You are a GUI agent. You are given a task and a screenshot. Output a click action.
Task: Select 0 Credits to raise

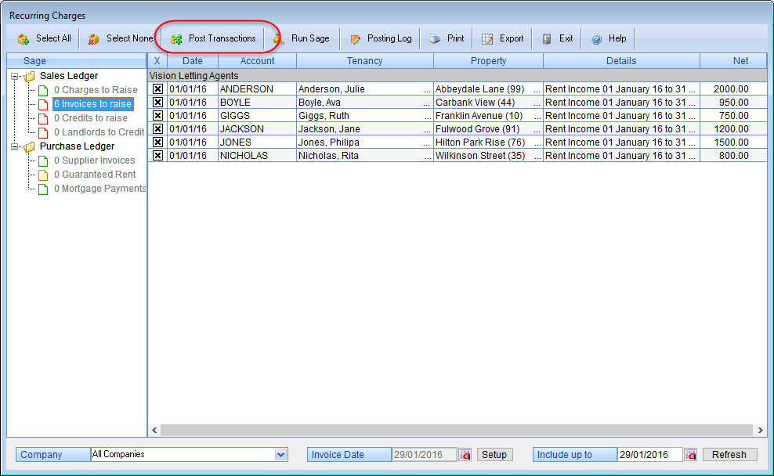91,118
